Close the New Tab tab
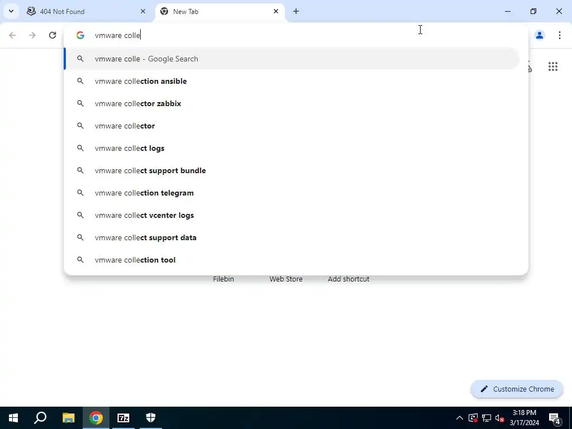 pos(276,11)
